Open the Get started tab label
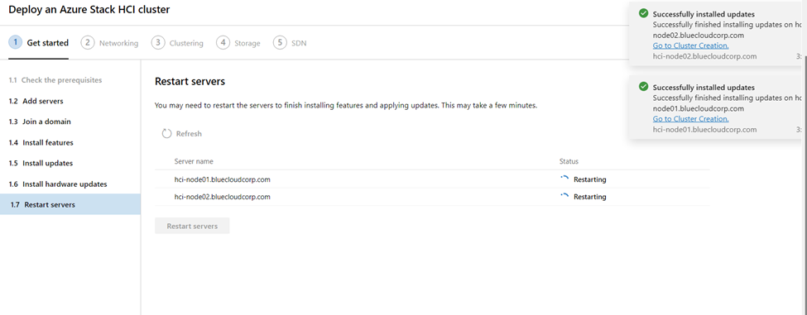The height and width of the screenshot is (315, 807). coord(47,43)
